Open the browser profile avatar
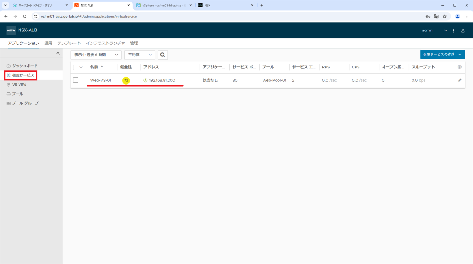The image size is (473, 264). point(458,17)
